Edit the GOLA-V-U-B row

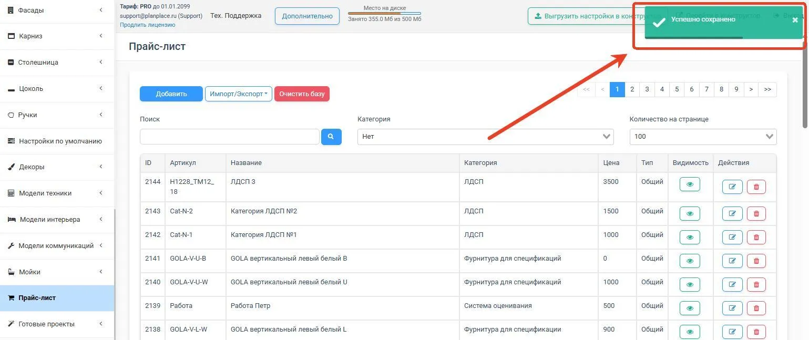732,261
